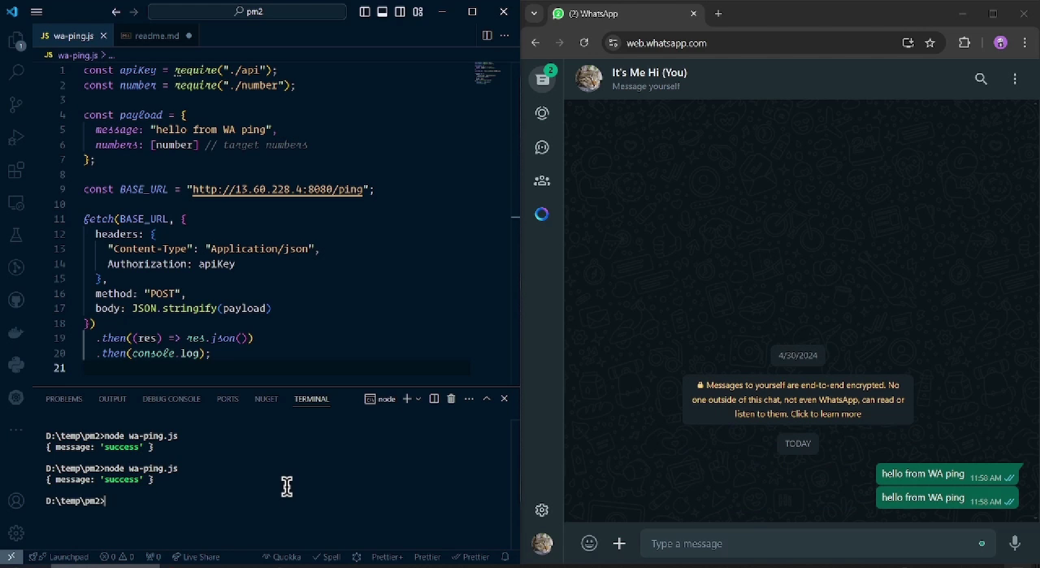Open WhatsApp Communities
The height and width of the screenshot is (568, 1040).
(x=542, y=181)
